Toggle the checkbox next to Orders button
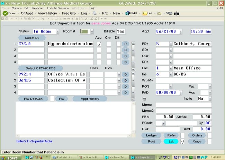Image resolution: width=225 pixels, height=160 pixels. 210,135
